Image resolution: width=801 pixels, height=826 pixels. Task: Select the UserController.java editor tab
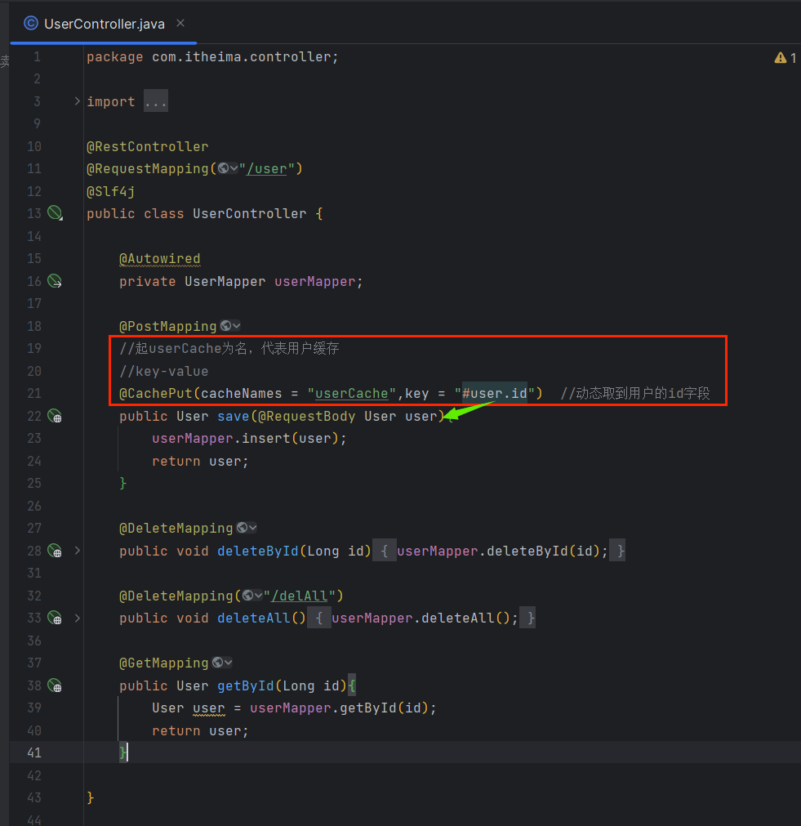tap(104, 24)
